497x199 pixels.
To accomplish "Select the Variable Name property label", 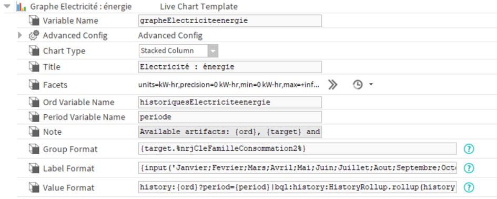I will click(x=70, y=21).
